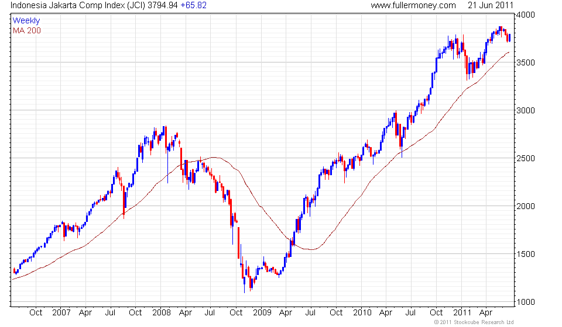Viewport: 562px width, 327px height.
Task: Select the red 'MA 200' legend label
Action: coord(27,31)
